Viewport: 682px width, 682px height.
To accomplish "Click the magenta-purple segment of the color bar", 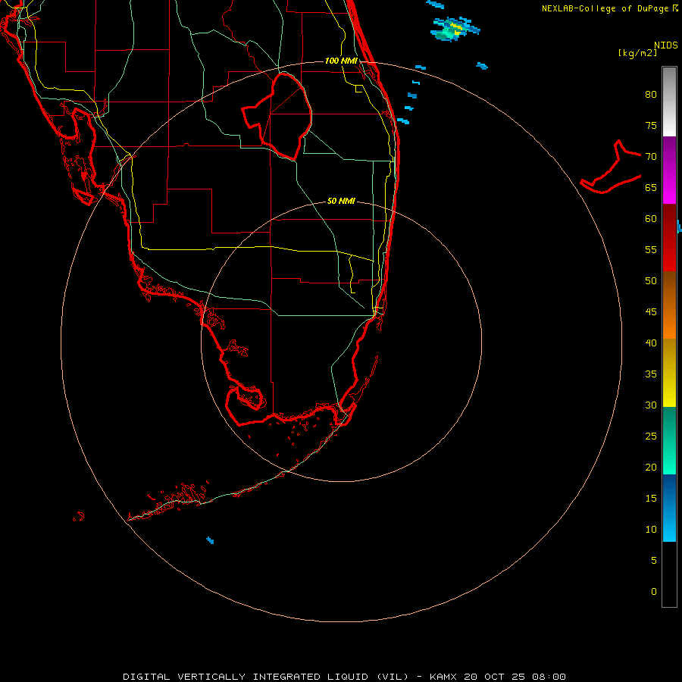I will [x=669, y=170].
